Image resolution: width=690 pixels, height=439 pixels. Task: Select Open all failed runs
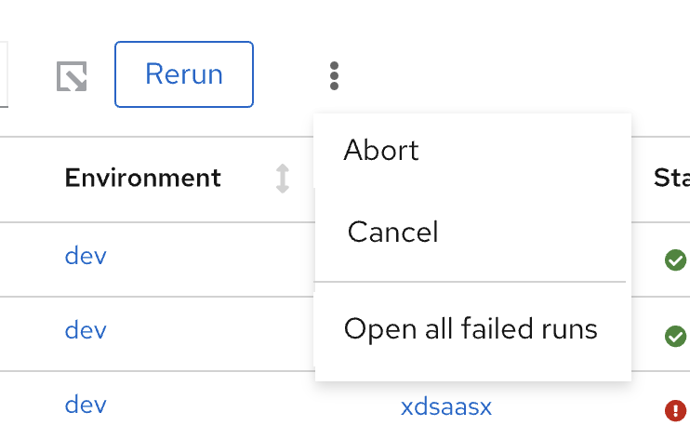tap(471, 328)
